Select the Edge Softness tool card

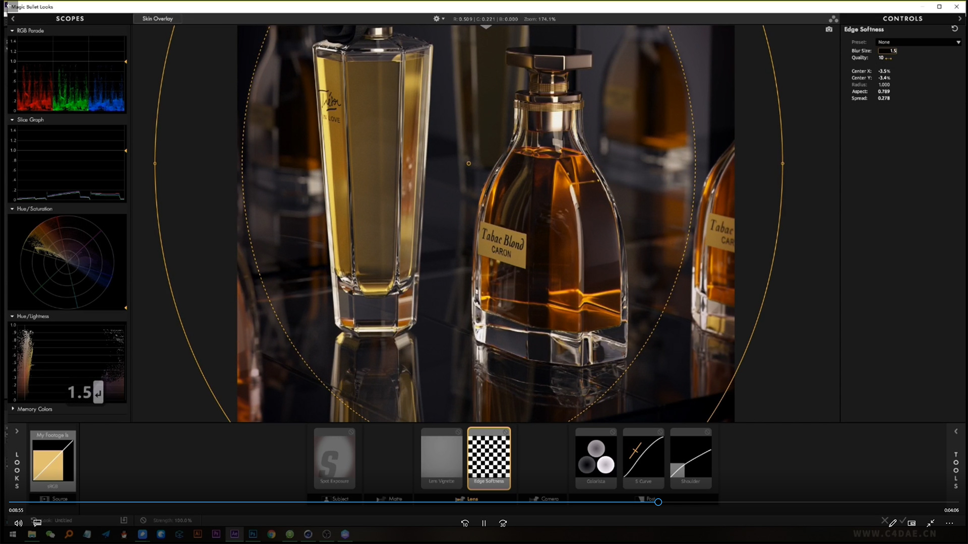pos(489,458)
